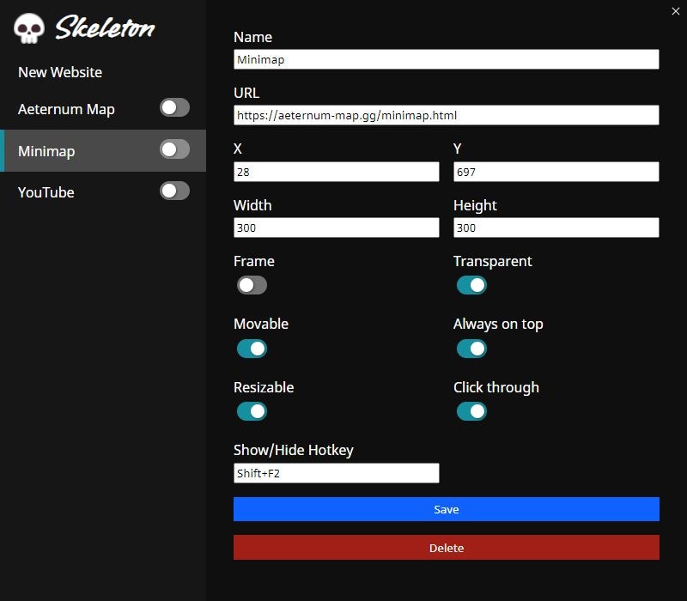Disable the Transparent toggle

tap(471, 284)
